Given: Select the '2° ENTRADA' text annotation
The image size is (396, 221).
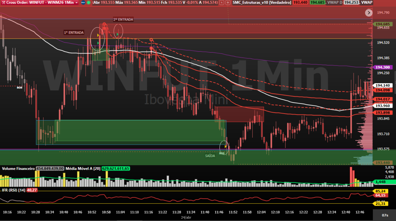Looking at the screenshot, I should [123, 20].
